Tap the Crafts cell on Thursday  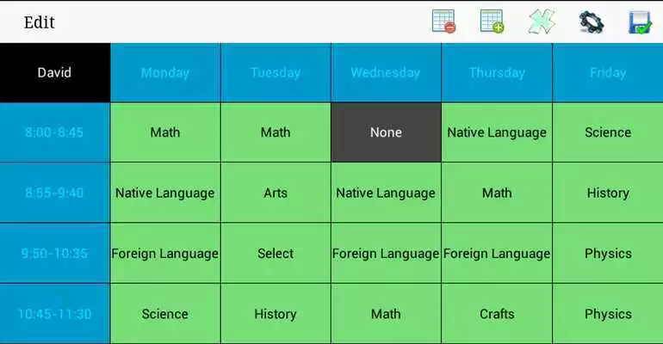[x=497, y=314]
